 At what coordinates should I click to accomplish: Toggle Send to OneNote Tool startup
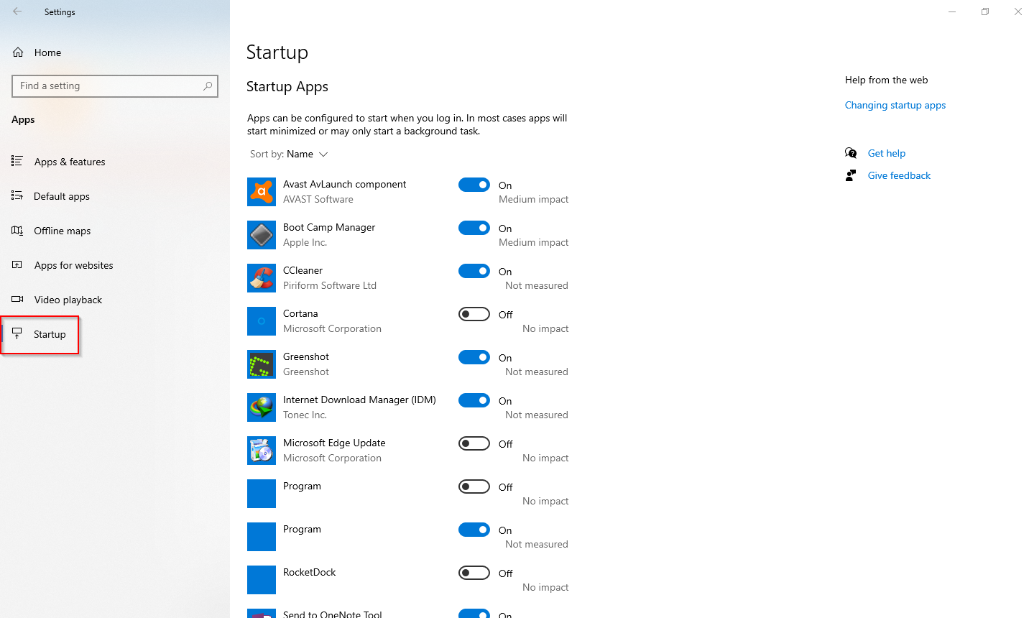pyautogui.click(x=474, y=614)
